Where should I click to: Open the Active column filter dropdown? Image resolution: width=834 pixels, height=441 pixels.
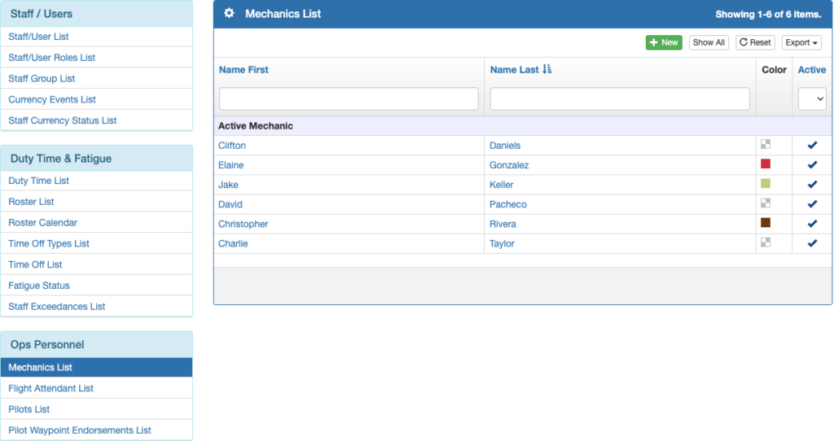812,98
